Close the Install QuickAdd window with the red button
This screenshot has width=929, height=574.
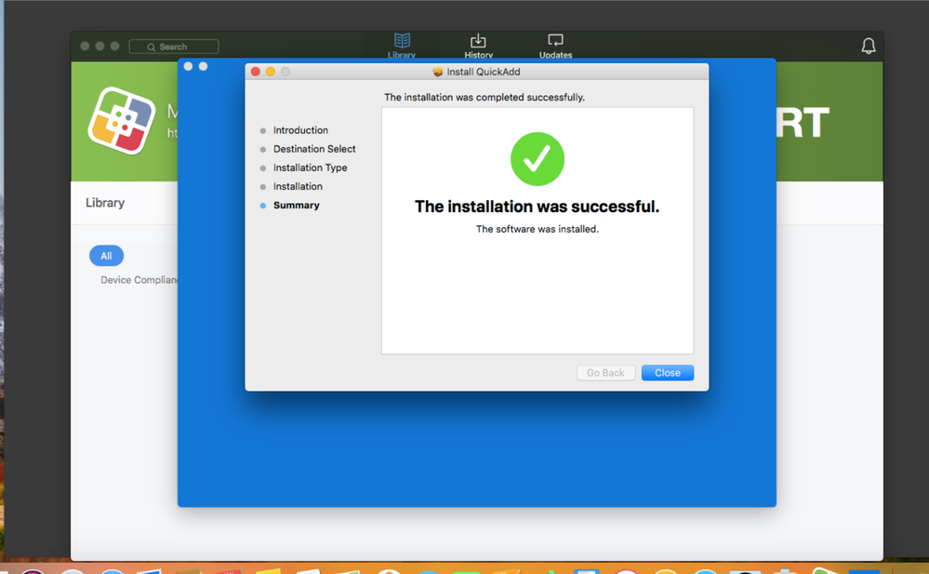[256, 72]
